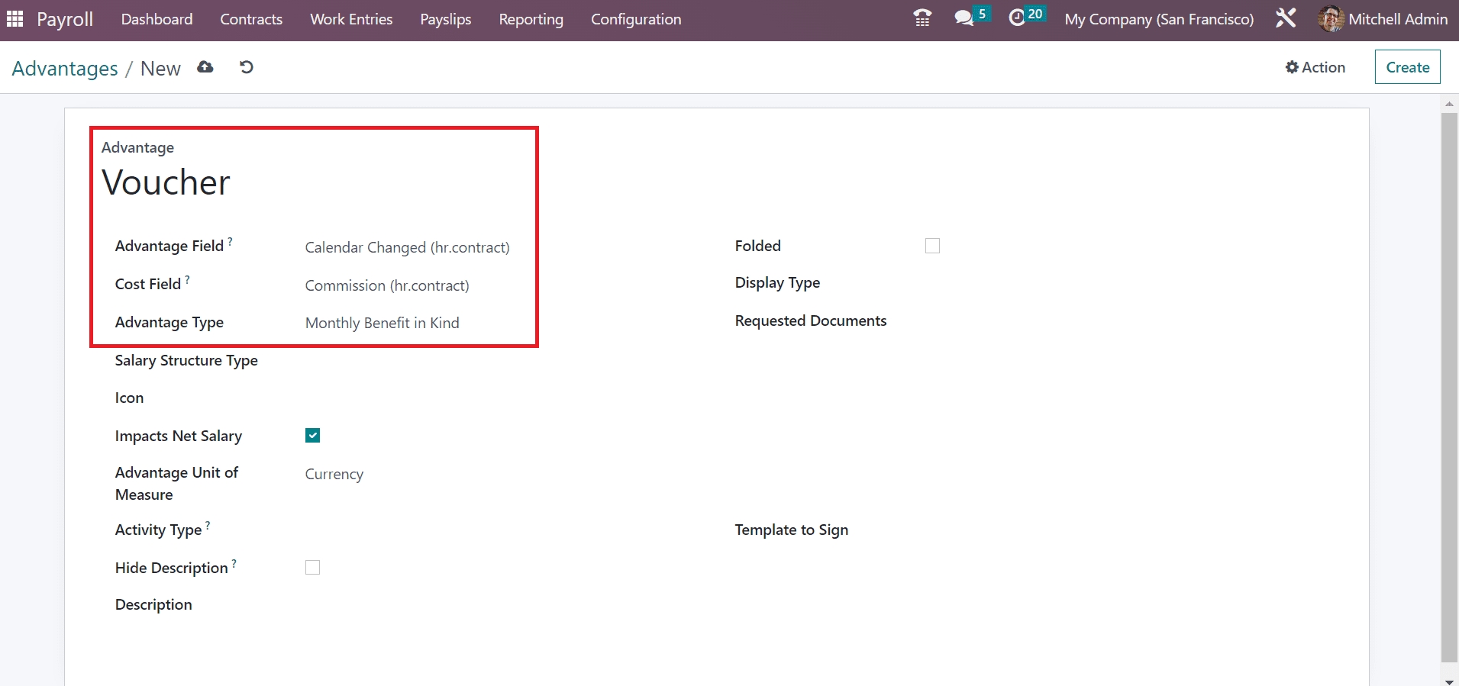
Task: Open the debug tools wrench icon
Action: coord(1286,18)
